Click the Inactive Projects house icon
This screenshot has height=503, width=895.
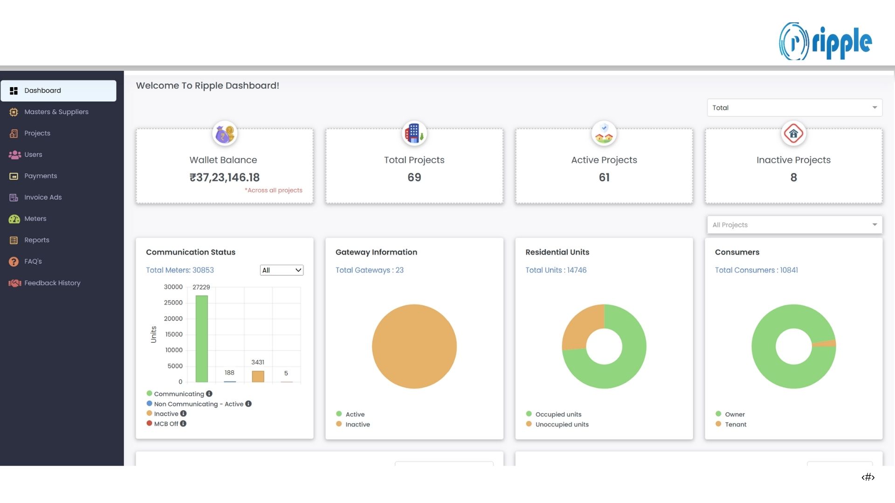tap(793, 134)
